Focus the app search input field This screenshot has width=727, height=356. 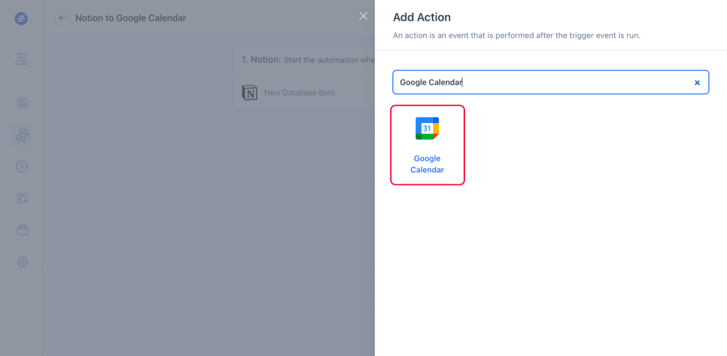pyautogui.click(x=551, y=82)
